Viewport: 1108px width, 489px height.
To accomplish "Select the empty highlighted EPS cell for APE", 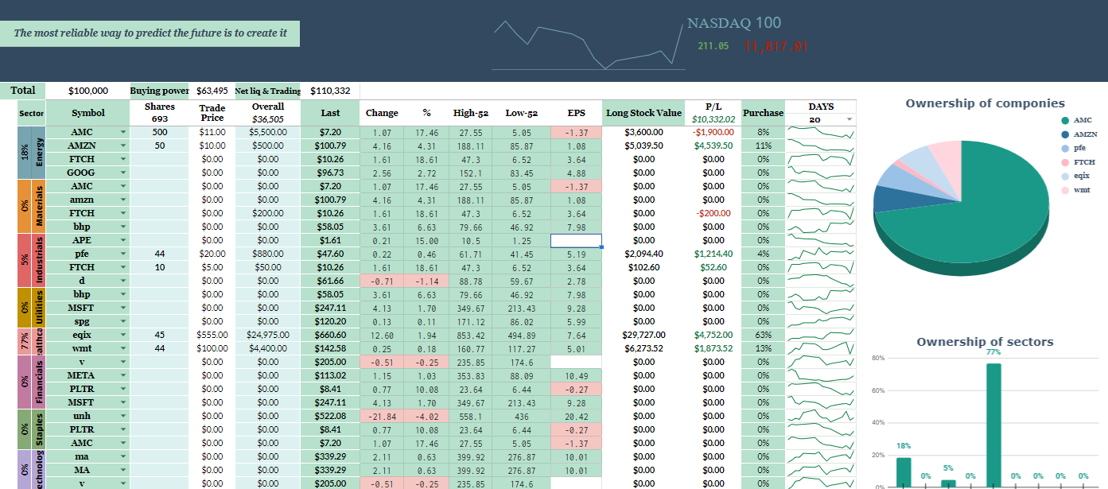I will coord(576,240).
